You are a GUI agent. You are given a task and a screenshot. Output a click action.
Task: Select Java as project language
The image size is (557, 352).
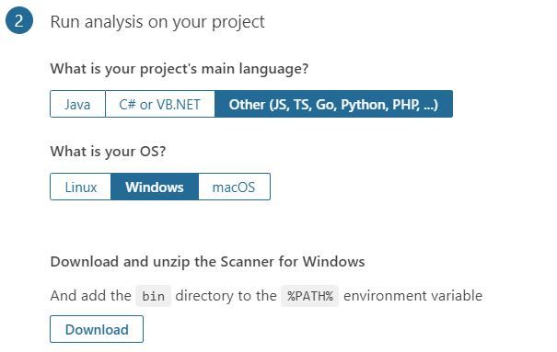click(x=77, y=104)
